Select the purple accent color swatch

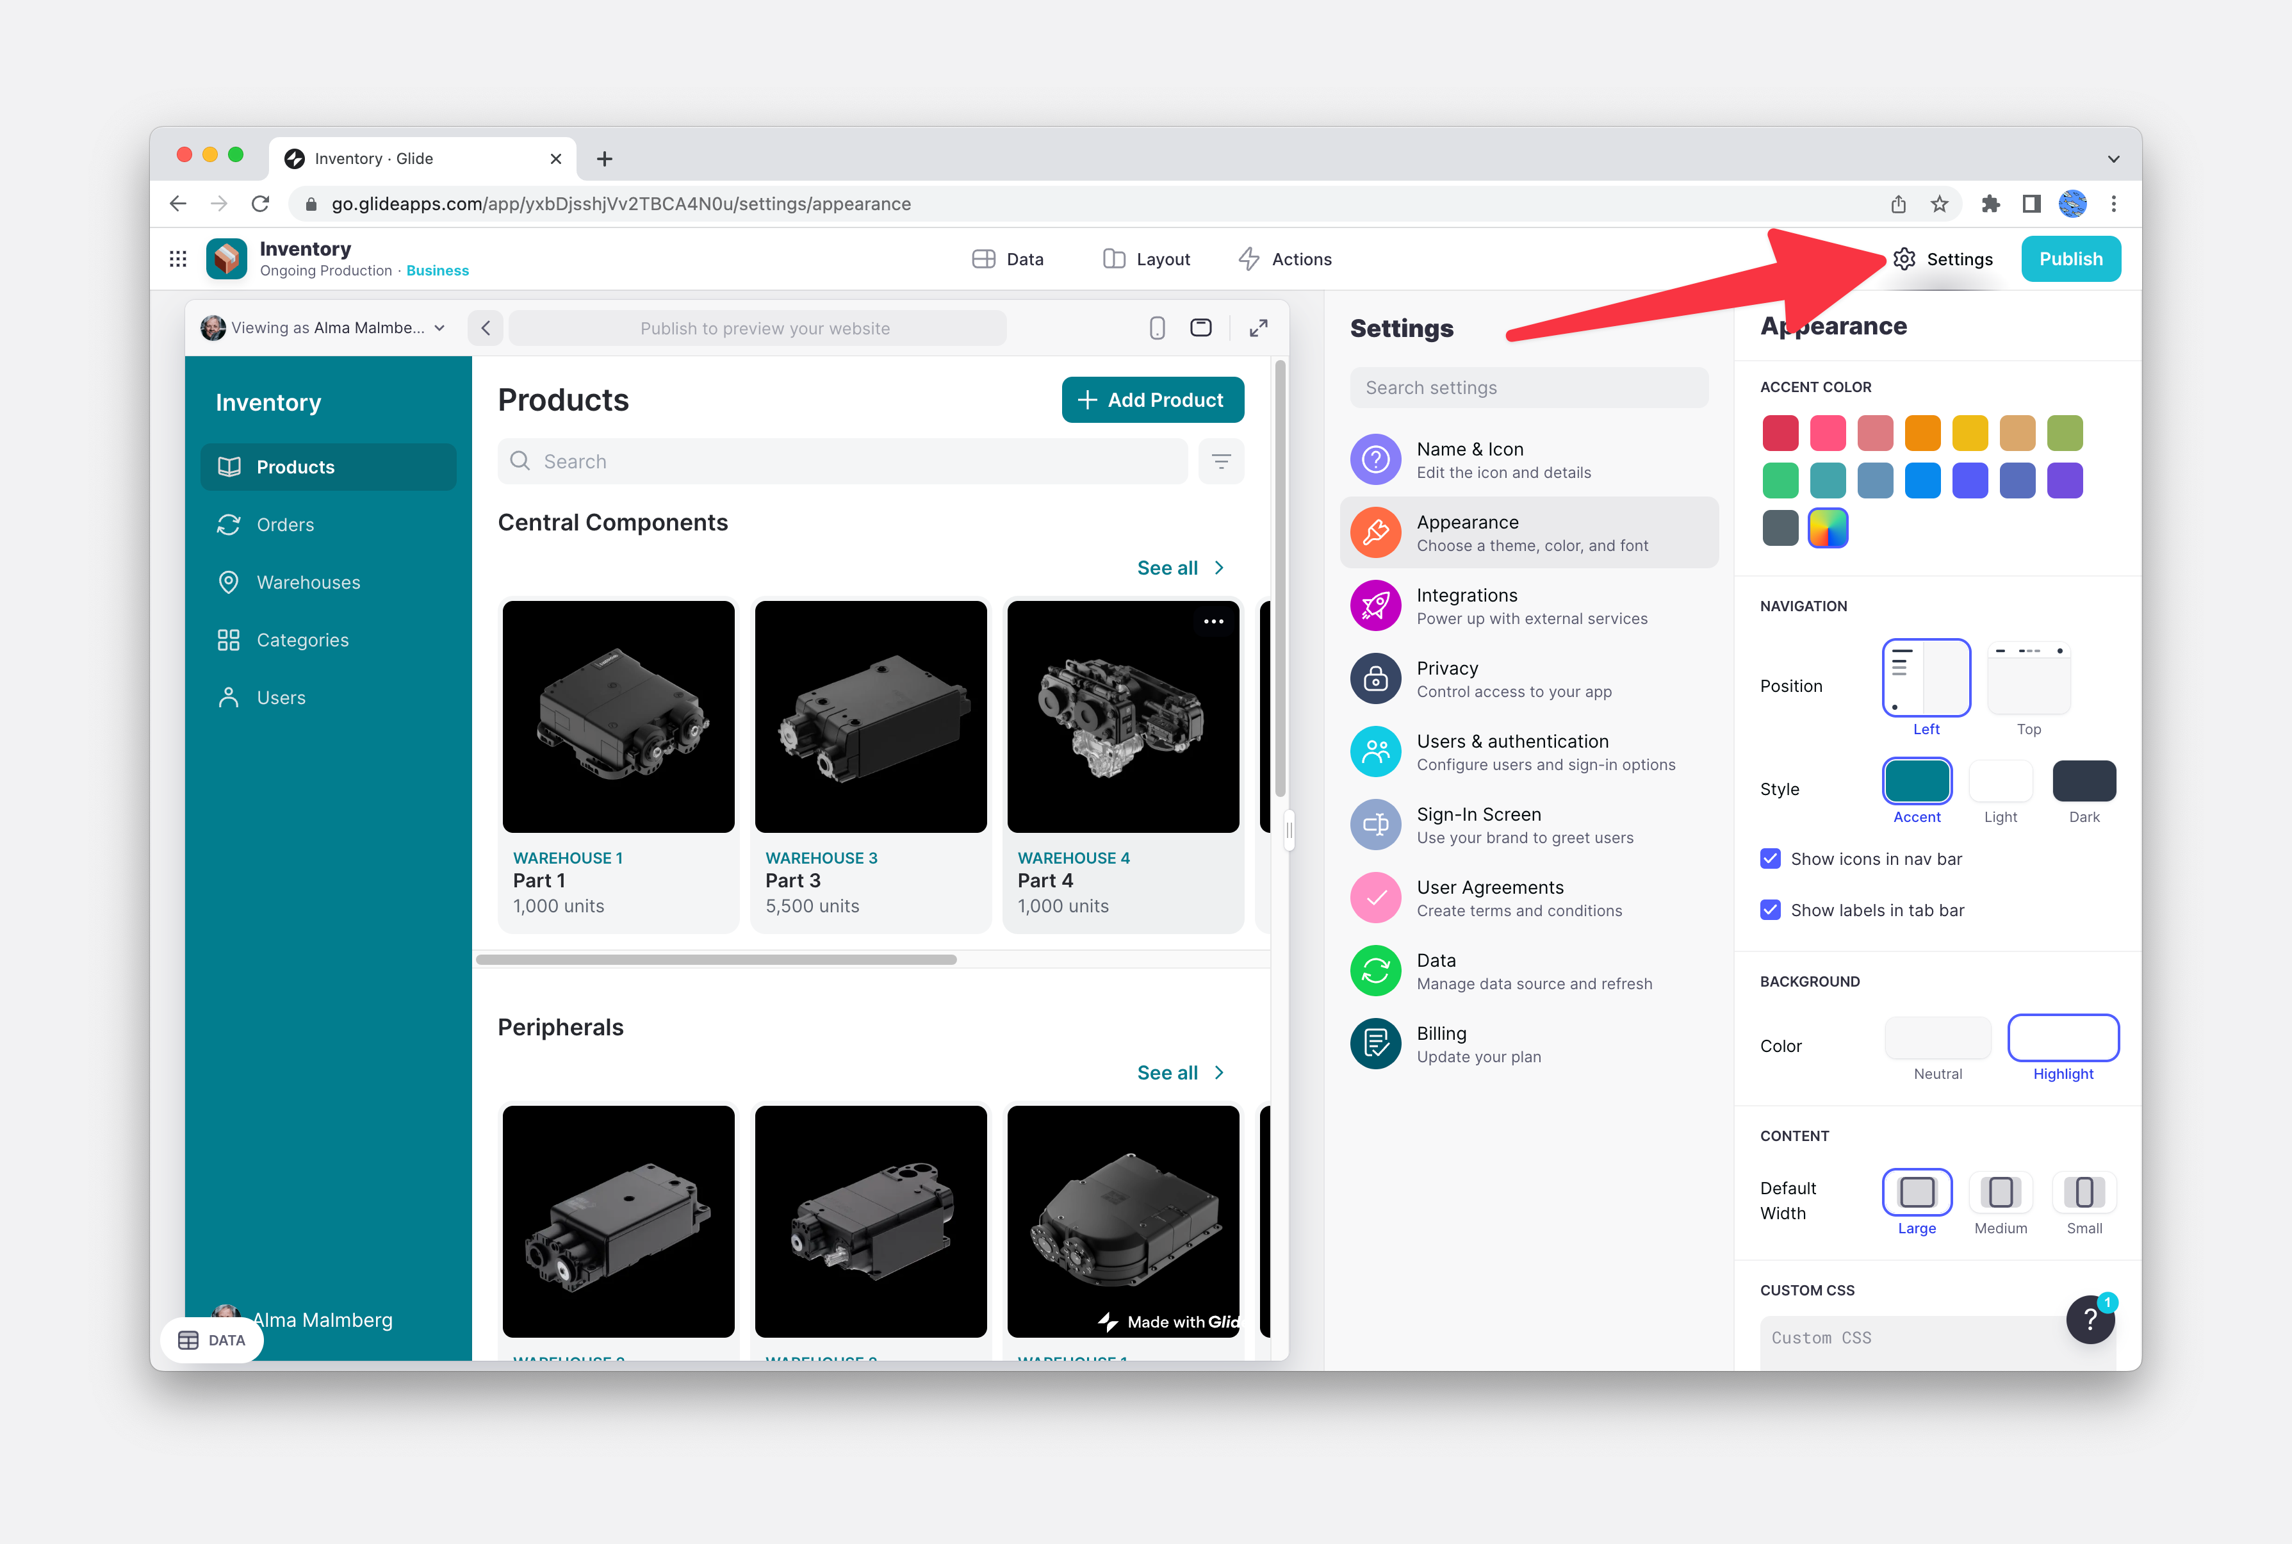pos(2065,480)
